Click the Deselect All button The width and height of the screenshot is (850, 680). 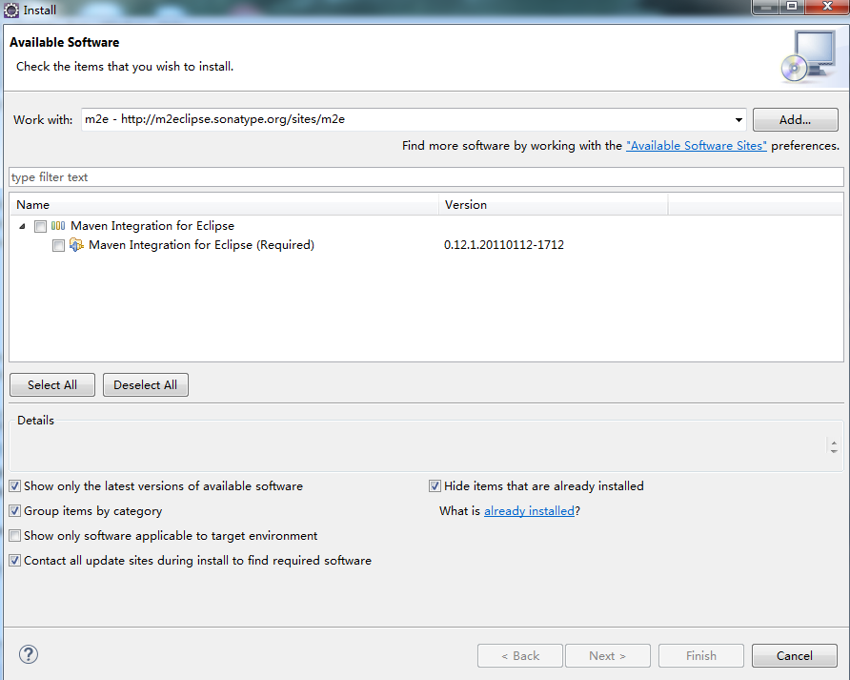pos(145,384)
